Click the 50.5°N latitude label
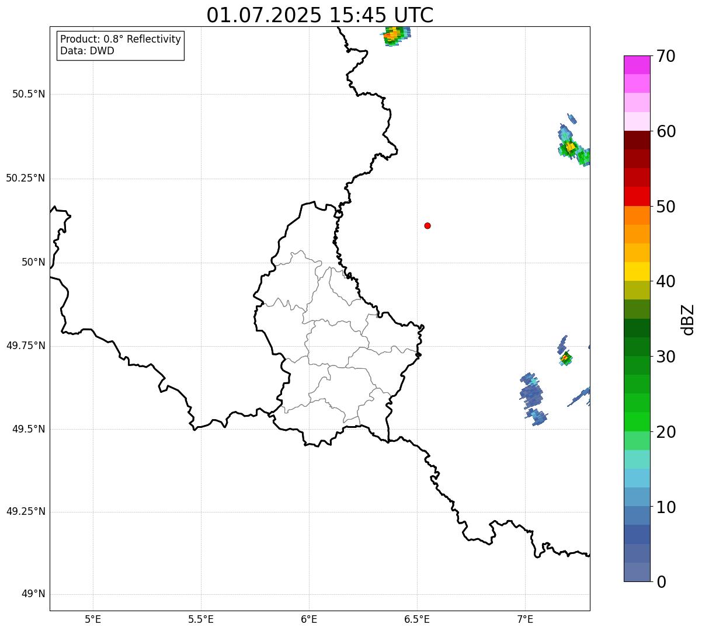Image resolution: width=702 pixels, height=631 pixels. pyautogui.click(x=29, y=94)
